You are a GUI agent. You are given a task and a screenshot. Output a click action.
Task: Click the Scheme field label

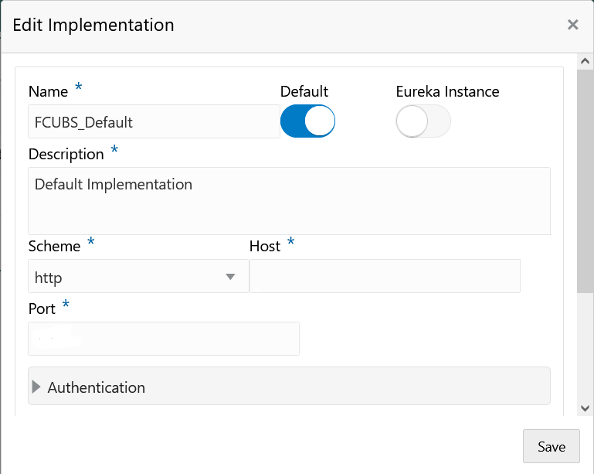[54, 246]
